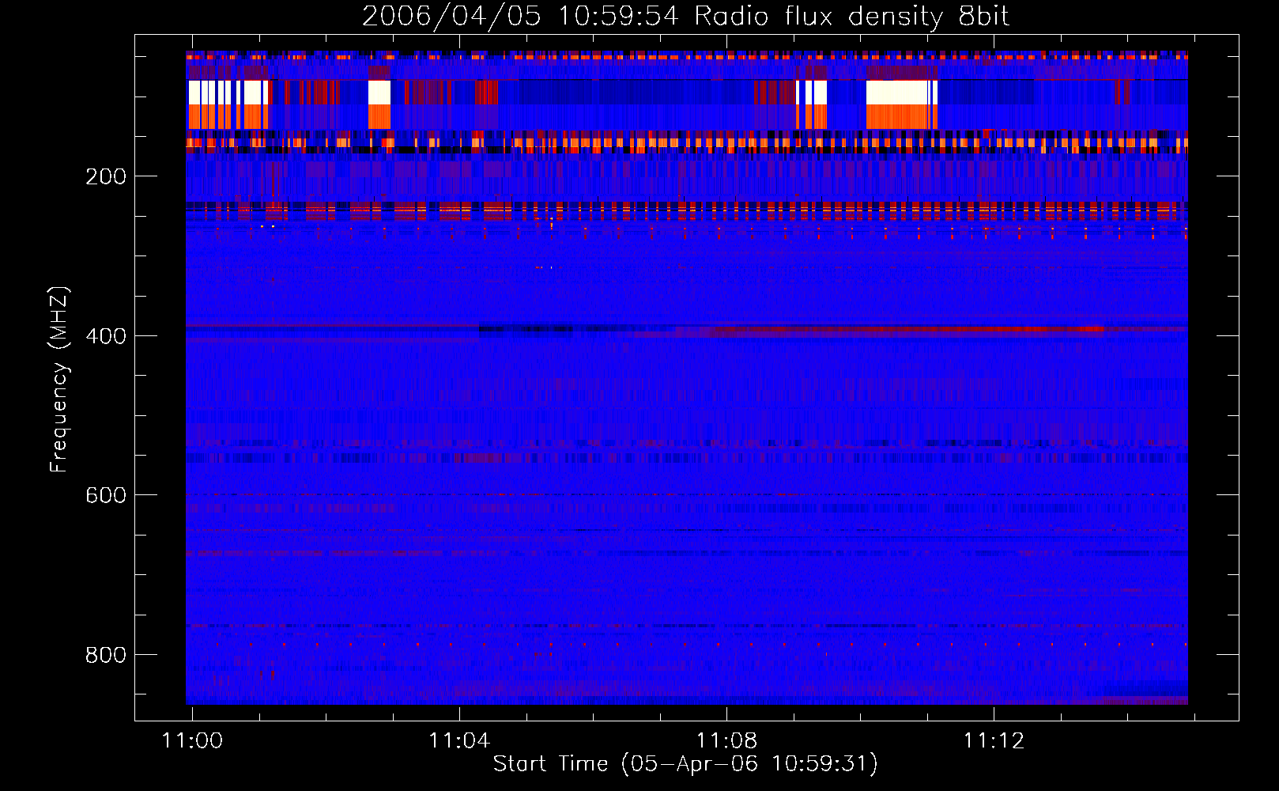Viewport: 1279px width, 791px height.
Task: Select the 800 frequency axis label
Action: pos(106,655)
